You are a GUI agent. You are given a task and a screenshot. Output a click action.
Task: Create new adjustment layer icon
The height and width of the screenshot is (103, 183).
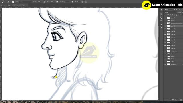tap(176, 100)
